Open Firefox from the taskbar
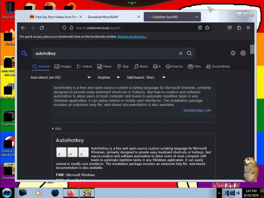The width and height of the screenshot is (264, 198). click(x=71, y=193)
